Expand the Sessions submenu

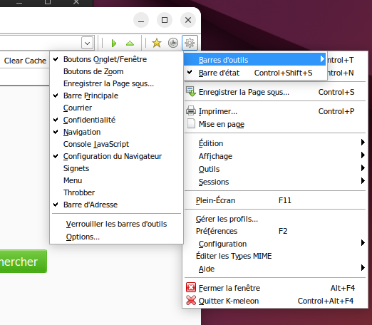(275, 182)
